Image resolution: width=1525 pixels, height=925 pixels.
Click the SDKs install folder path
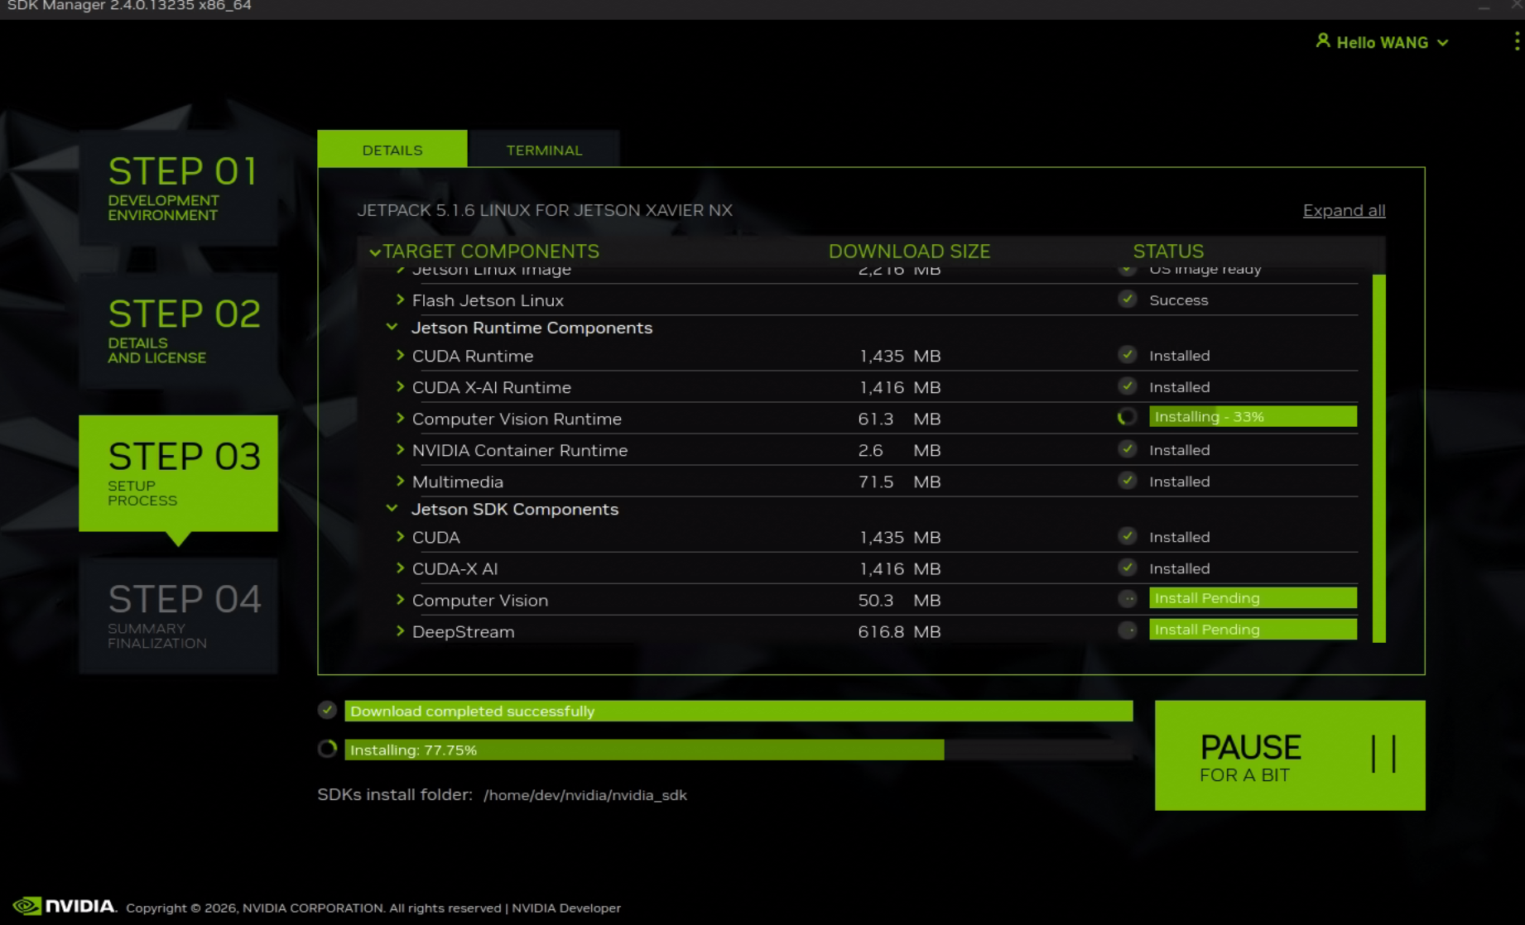click(585, 794)
